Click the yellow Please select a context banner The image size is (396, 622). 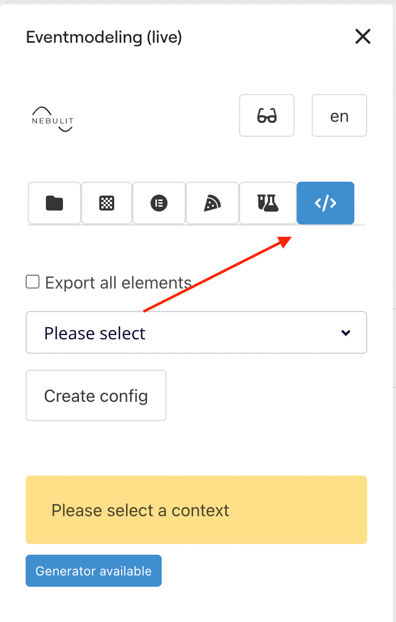coord(196,510)
